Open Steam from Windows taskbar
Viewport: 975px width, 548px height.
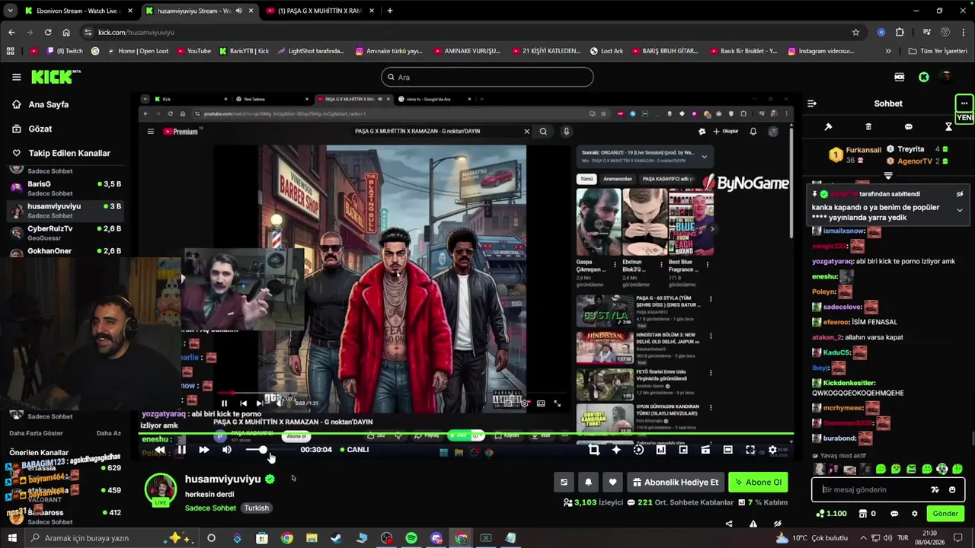click(x=336, y=538)
